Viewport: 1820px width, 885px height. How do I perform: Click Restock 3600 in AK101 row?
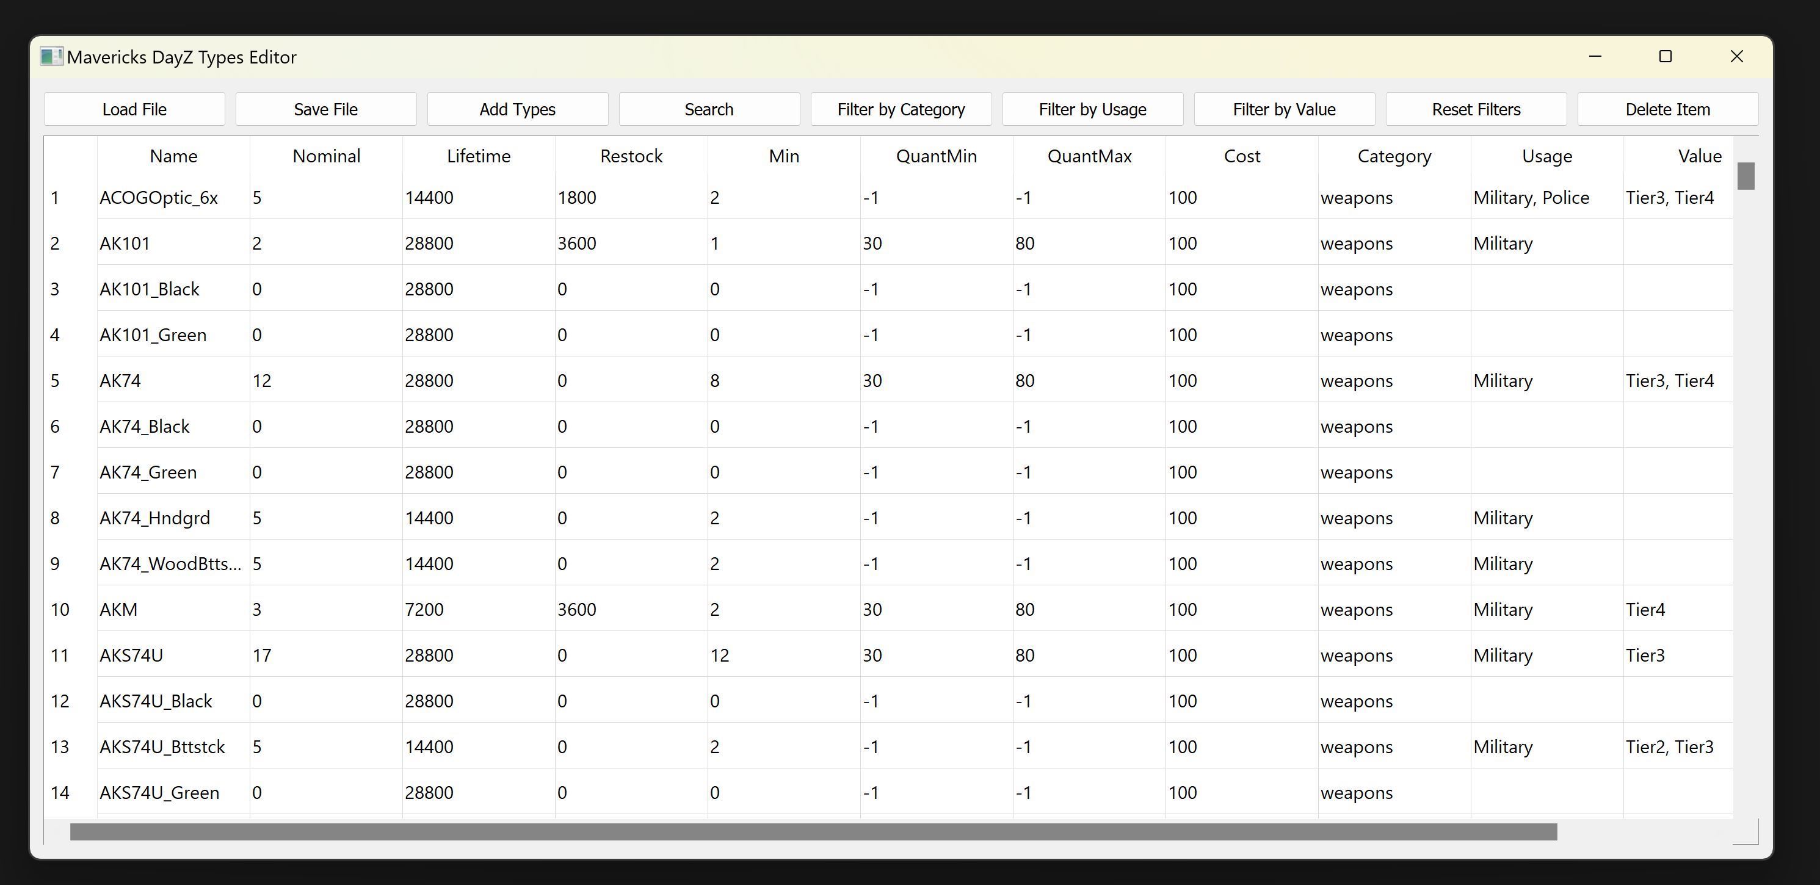click(631, 244)
